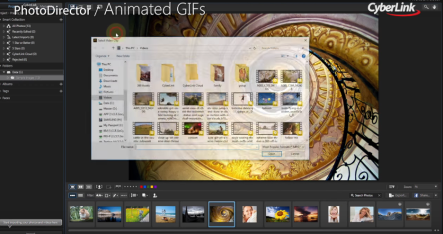Open the group folder in file dialog

pos(242,76)
